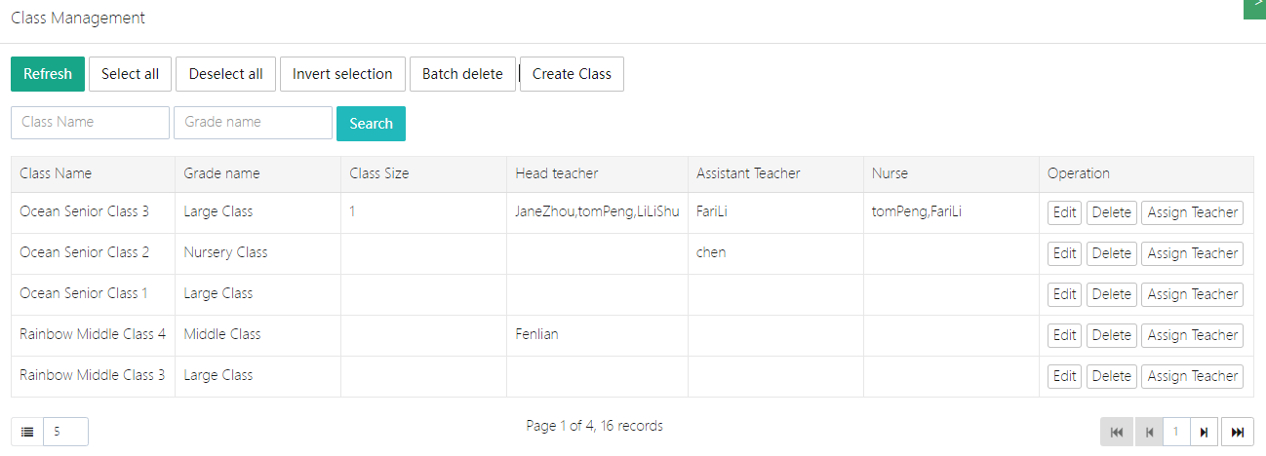
Task: Expand the green panel arrow at top-right
Action: (x=1257, y=7)
